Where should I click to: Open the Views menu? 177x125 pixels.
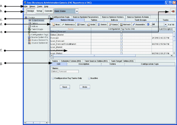point(32,6)
